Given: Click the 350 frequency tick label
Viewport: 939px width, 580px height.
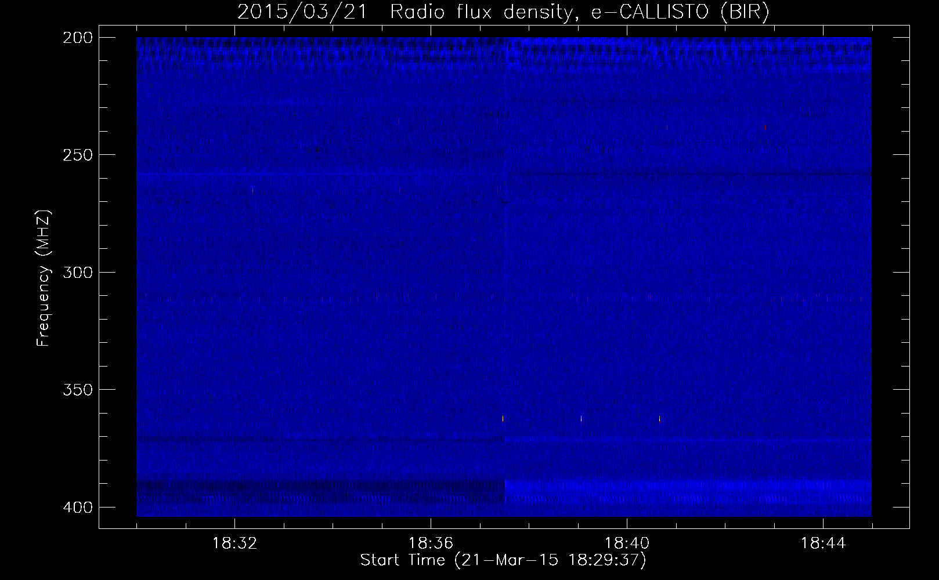Looking at the screenshot, I should 77,389.
